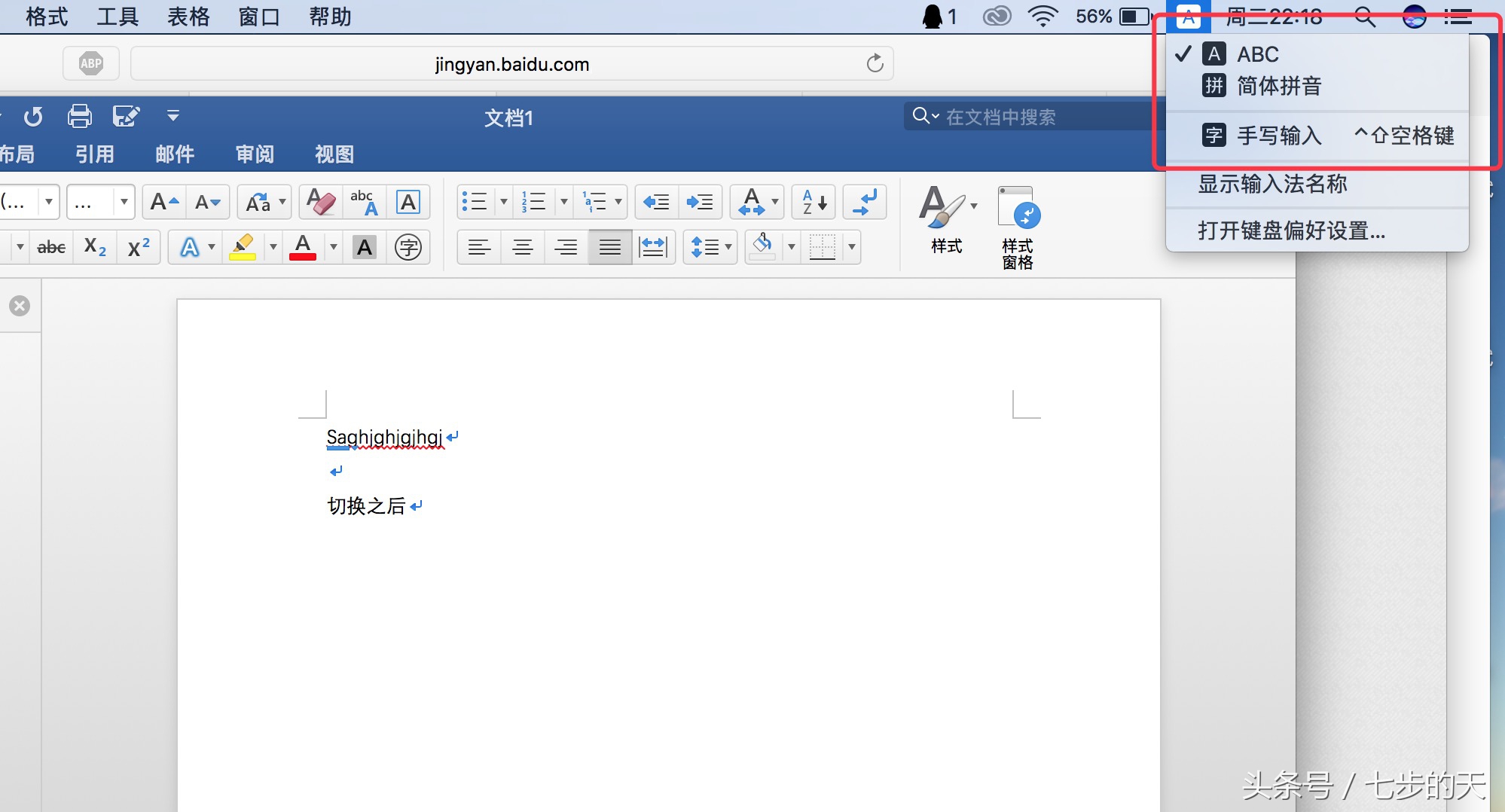Screen dimensions: 1505x812
Task: Select 手写输入 input option
Action: coord(1317,136)
